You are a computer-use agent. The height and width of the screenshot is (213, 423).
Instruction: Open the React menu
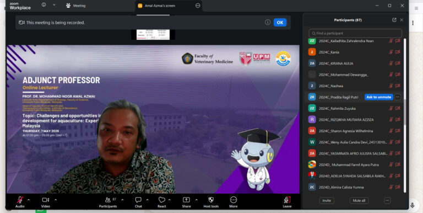point(161,202)
